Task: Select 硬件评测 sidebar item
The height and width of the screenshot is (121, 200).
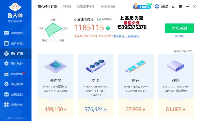Action: [16, 54]
